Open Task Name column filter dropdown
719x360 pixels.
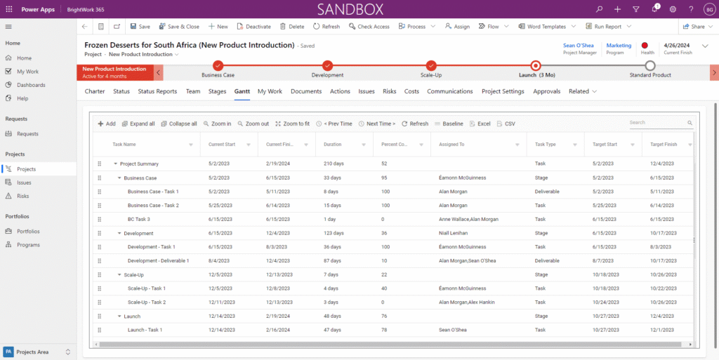(191, 145)
